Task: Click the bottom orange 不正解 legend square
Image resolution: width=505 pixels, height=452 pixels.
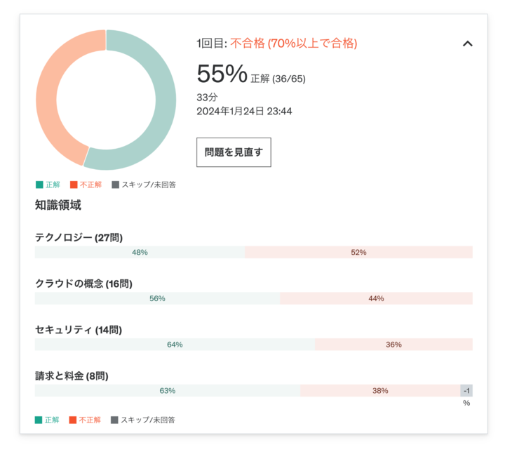Action: pos(74,420)
